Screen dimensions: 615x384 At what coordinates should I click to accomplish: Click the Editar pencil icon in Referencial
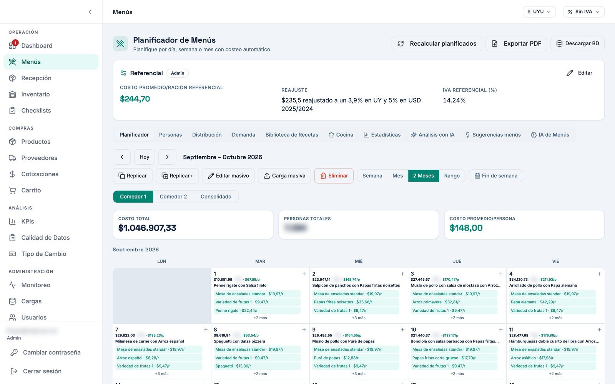pyautogui.click(x=570, y=73)
